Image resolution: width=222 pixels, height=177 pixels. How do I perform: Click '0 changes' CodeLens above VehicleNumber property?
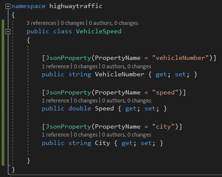[86, 67]
